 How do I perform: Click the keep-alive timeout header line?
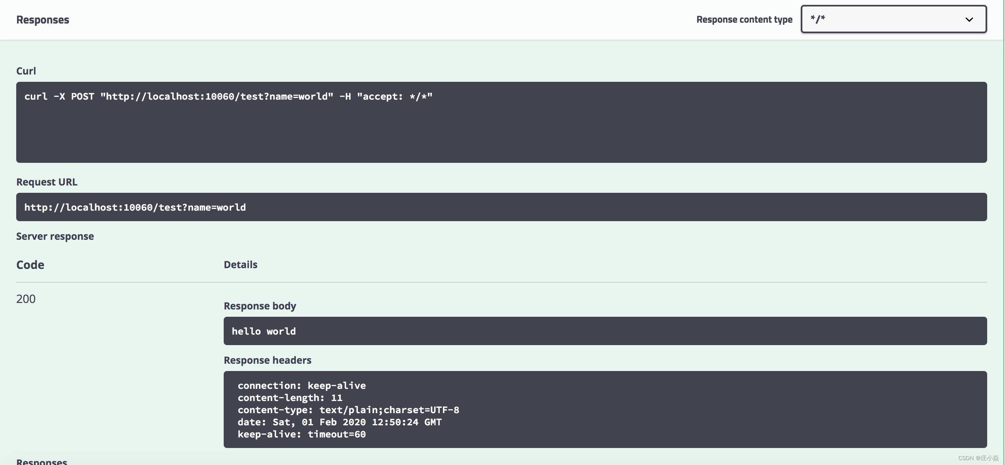click(x=301, y=434)
